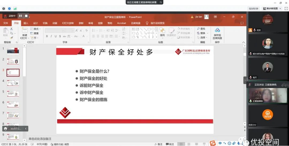289x146 pixels.
Task: Collapse the ribbon with chevron
Action: [244, 42]
